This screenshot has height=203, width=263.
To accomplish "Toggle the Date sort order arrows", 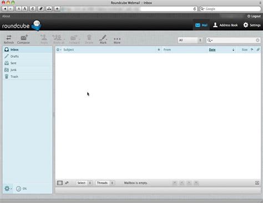I will pos(233,49).
